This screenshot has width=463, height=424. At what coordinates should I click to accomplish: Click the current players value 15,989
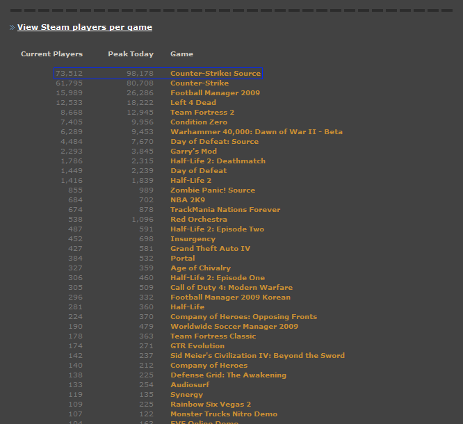pyautogui.click(x=70, y=92)
